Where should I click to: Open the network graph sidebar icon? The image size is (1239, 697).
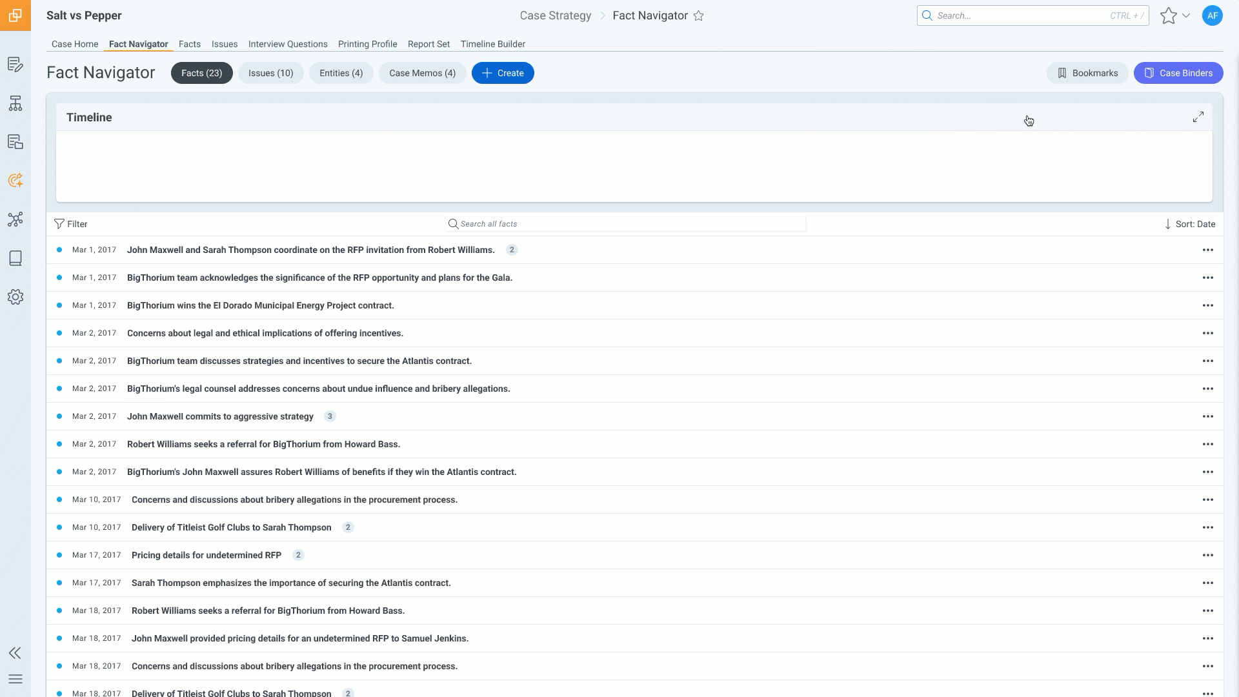[15, 219]
